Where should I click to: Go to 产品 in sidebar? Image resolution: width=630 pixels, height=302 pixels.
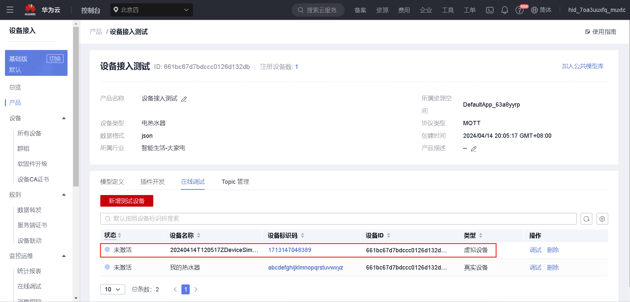coord(15,103)
